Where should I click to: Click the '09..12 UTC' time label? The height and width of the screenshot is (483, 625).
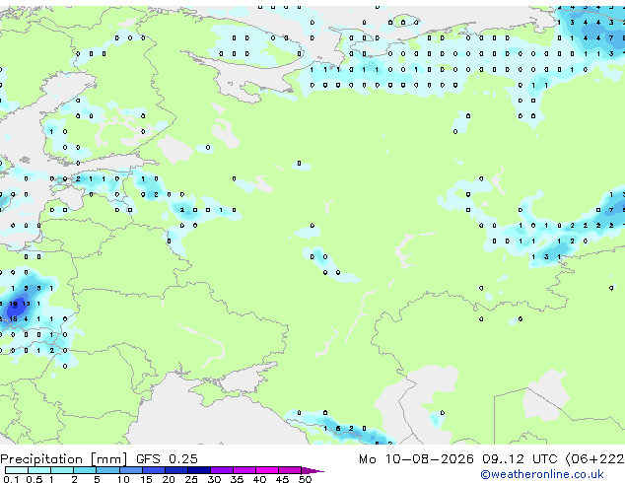coord(520,459)
